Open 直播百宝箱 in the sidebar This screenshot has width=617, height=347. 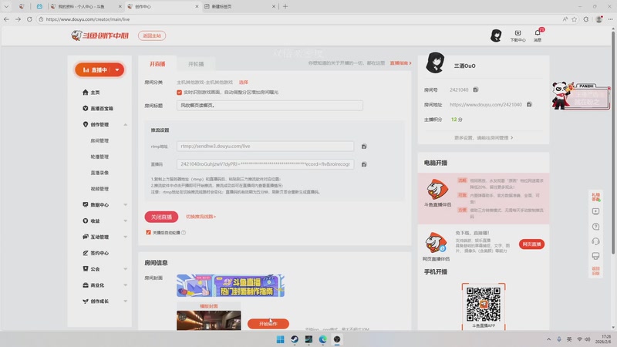(x=98, y=108)
